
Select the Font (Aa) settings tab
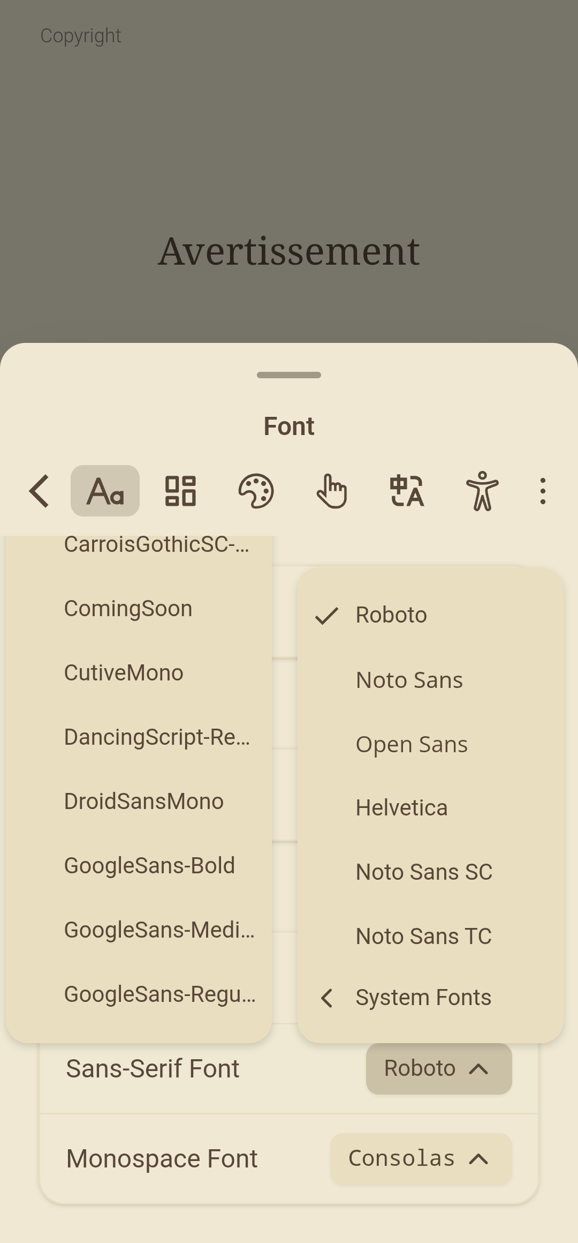click(105, 491)
